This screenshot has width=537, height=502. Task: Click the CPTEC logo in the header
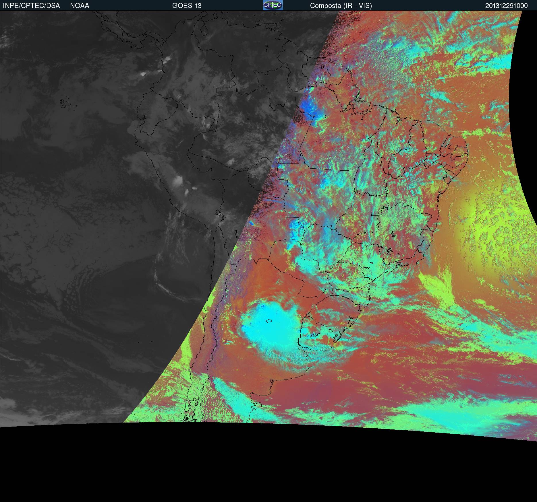coord(273,5)
